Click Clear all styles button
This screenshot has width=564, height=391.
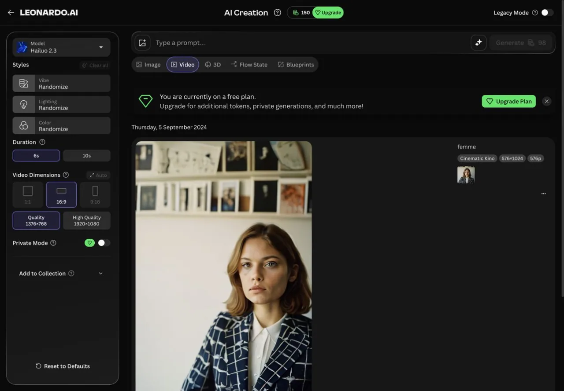click(95, 66)
